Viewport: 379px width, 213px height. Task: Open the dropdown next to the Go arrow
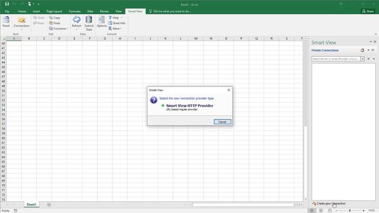click(x=374, y=59)
